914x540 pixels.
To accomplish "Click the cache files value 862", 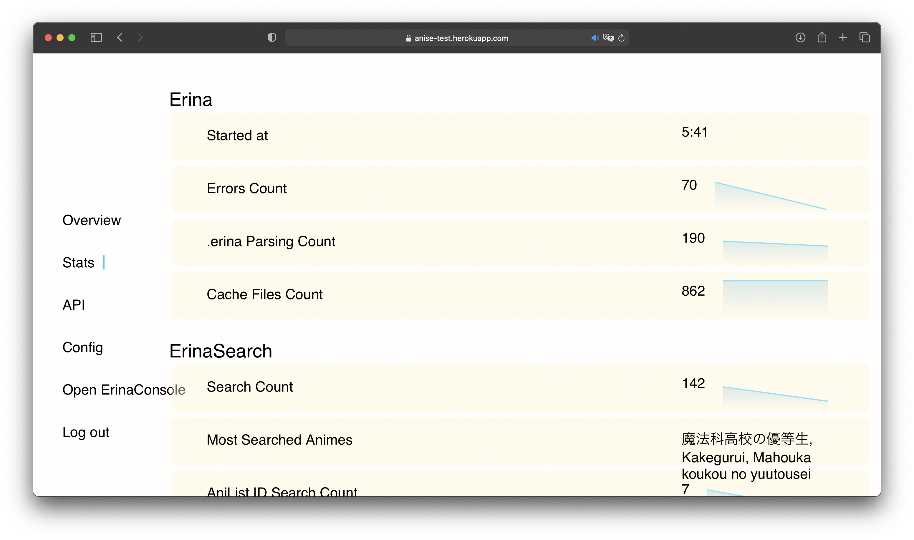I will [693, 291].
